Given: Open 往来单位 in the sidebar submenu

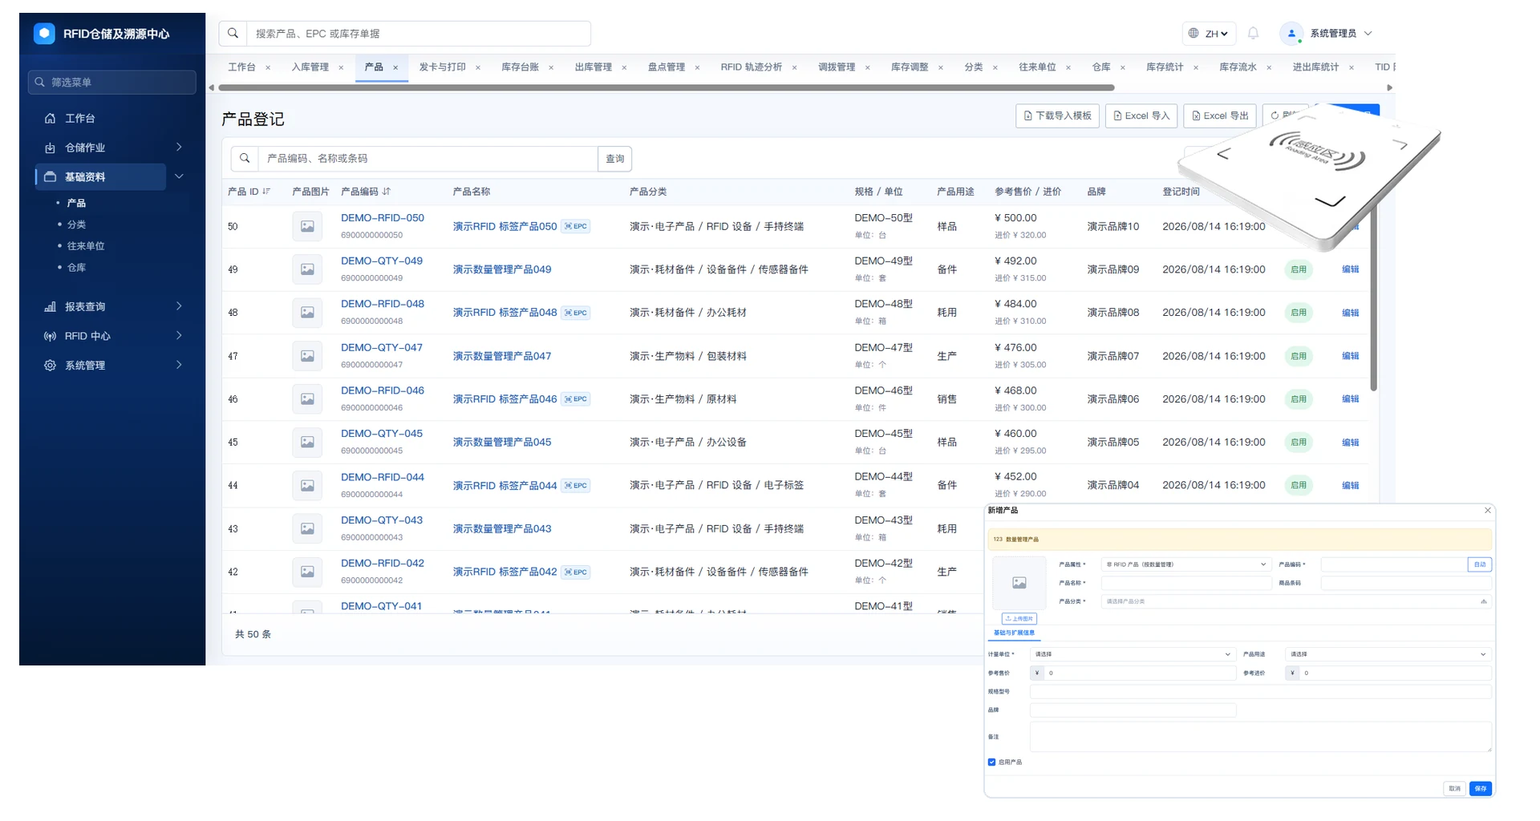Looking at the screenshot, I should tap(86, 246).
